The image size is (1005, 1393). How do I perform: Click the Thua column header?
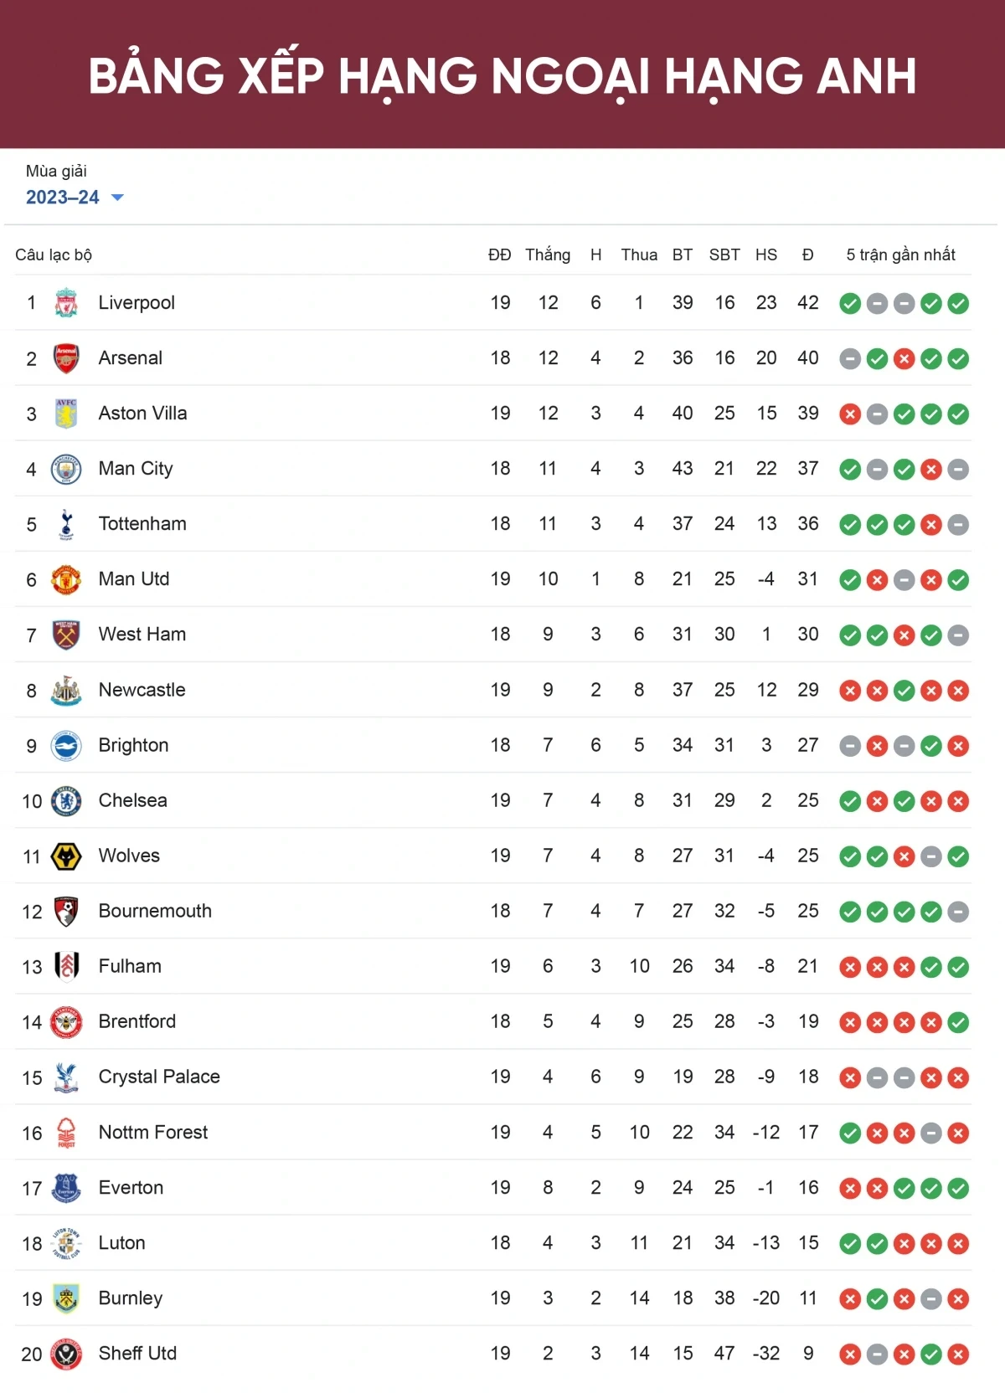[x=639, y=254]
